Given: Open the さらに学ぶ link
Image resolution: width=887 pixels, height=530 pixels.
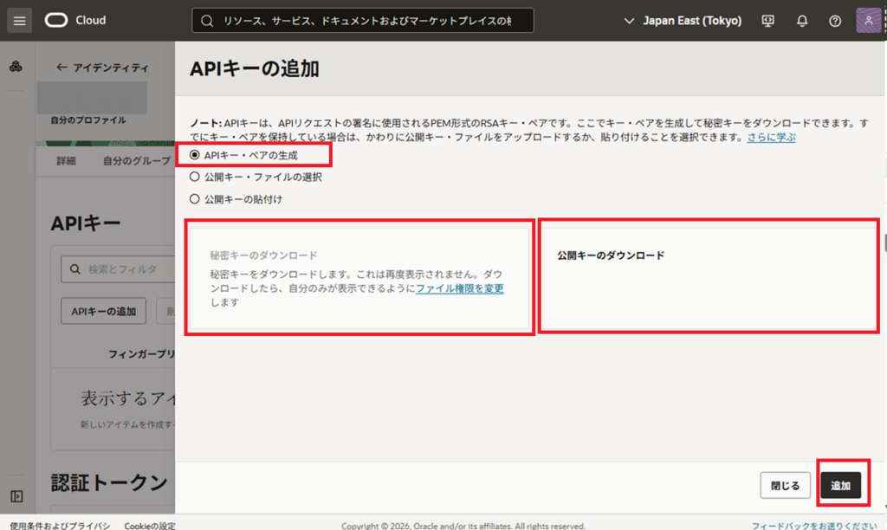Looking at the screenshot, I should click(771, 138).
